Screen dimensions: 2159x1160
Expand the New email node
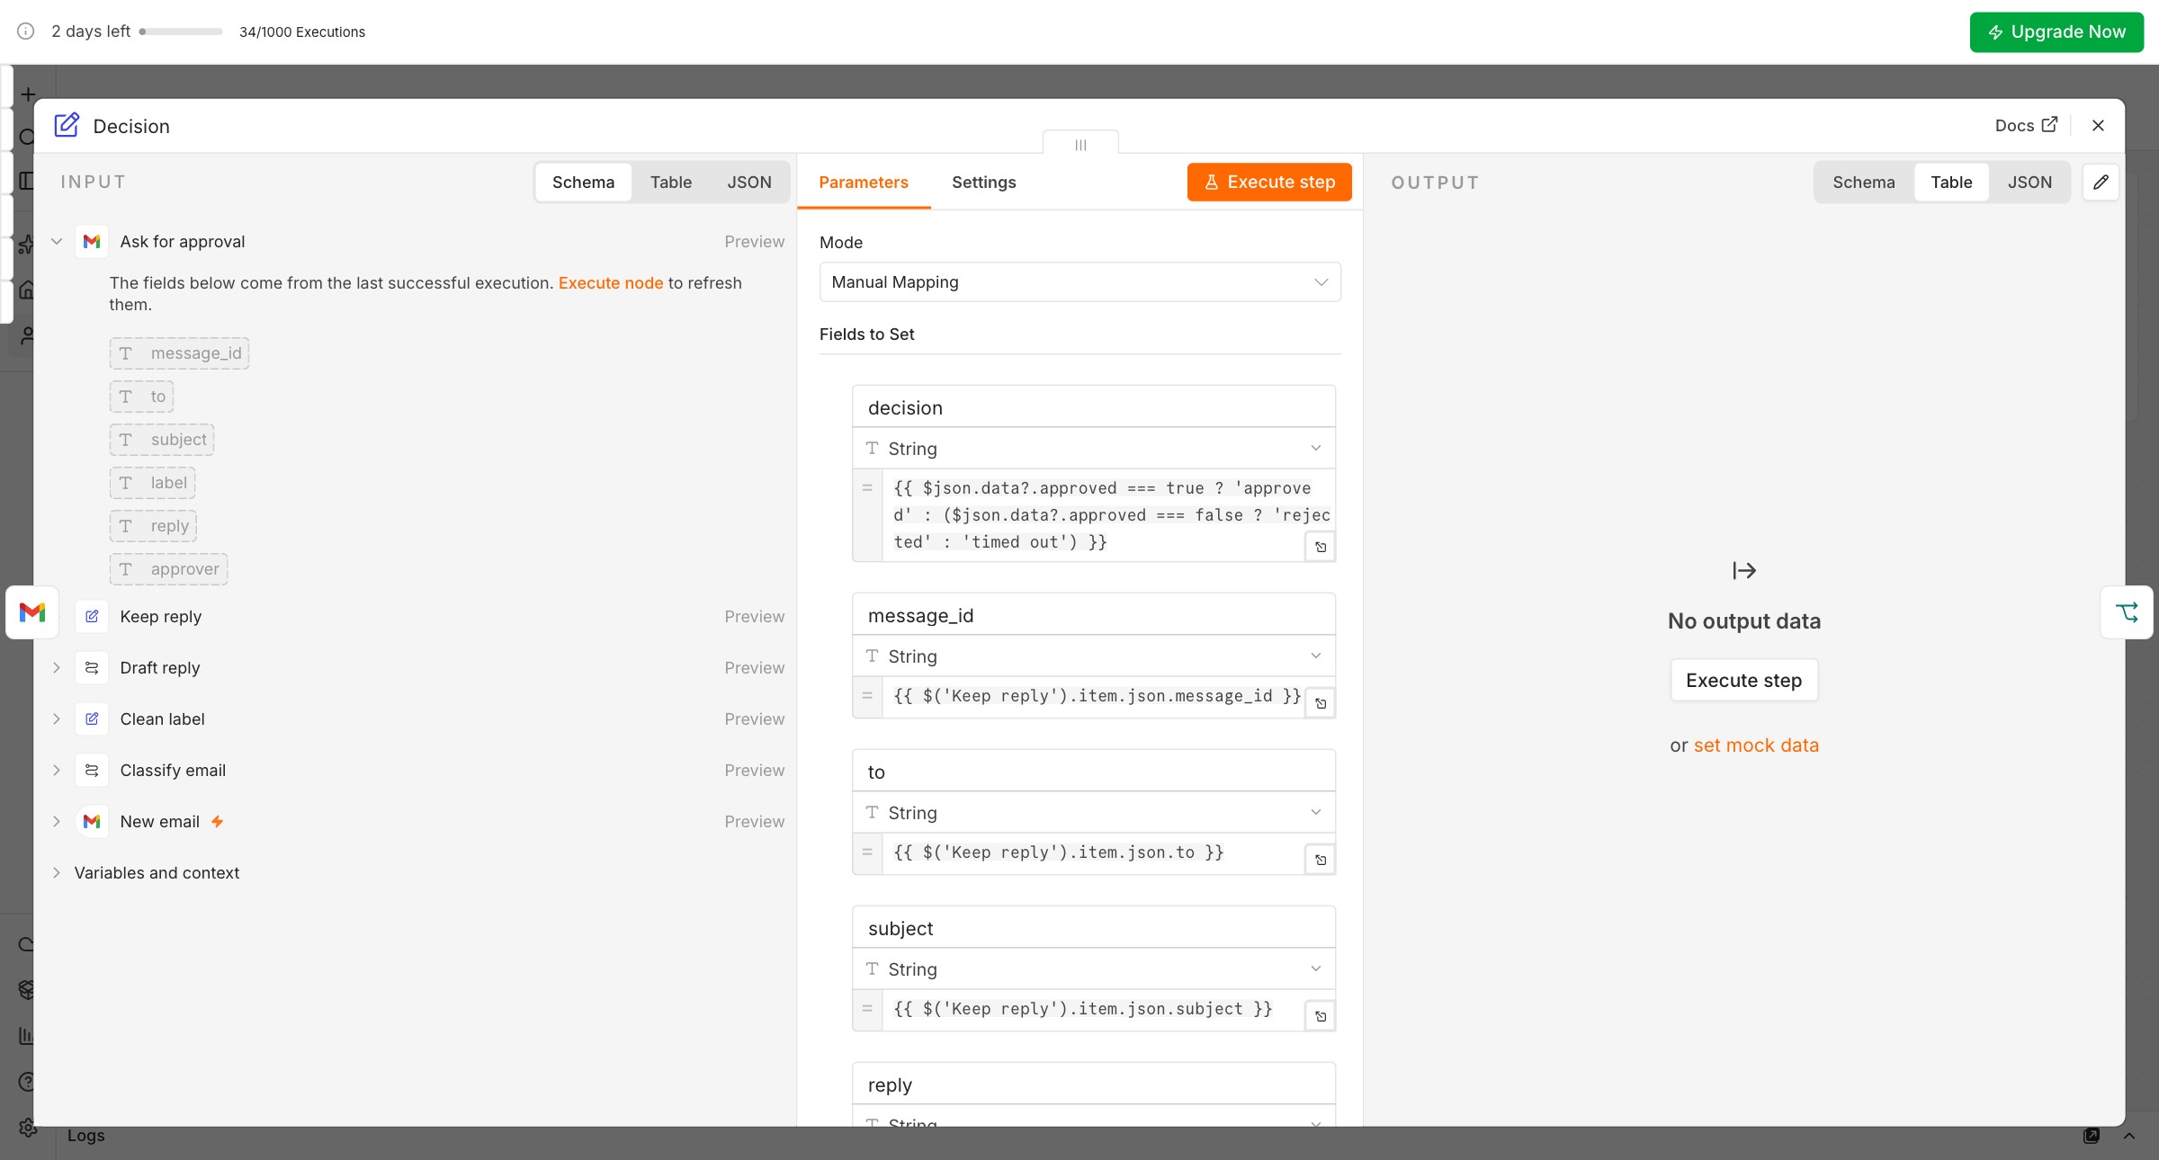[x=57, y=821]
